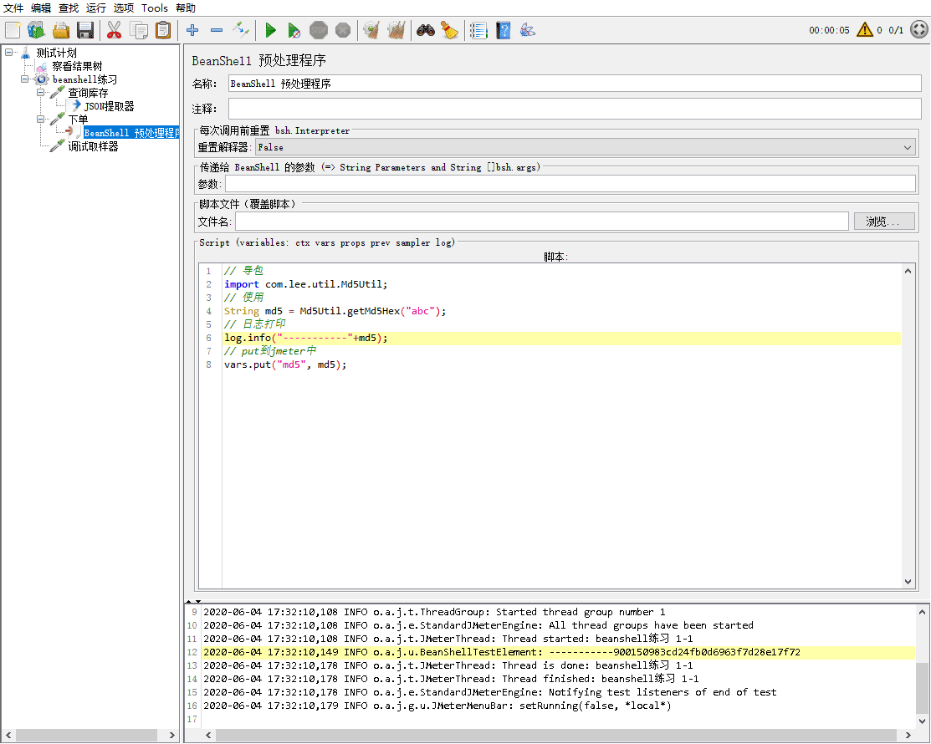The height and width of the screenshot is (744, 931).
Task: Click into the 注释 comment field
Action: coord(575,109)
